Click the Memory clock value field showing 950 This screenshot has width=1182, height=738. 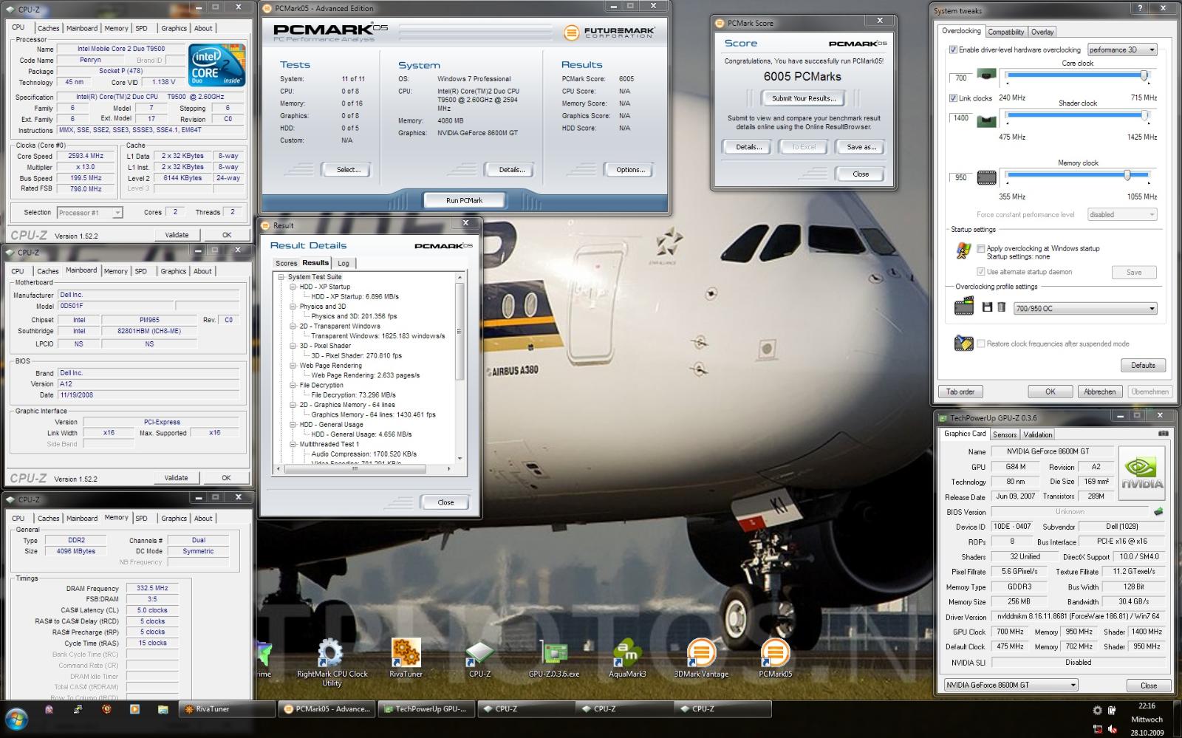961,177
